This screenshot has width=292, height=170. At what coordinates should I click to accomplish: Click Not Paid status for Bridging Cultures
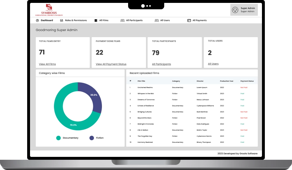(x=244, y=112)
